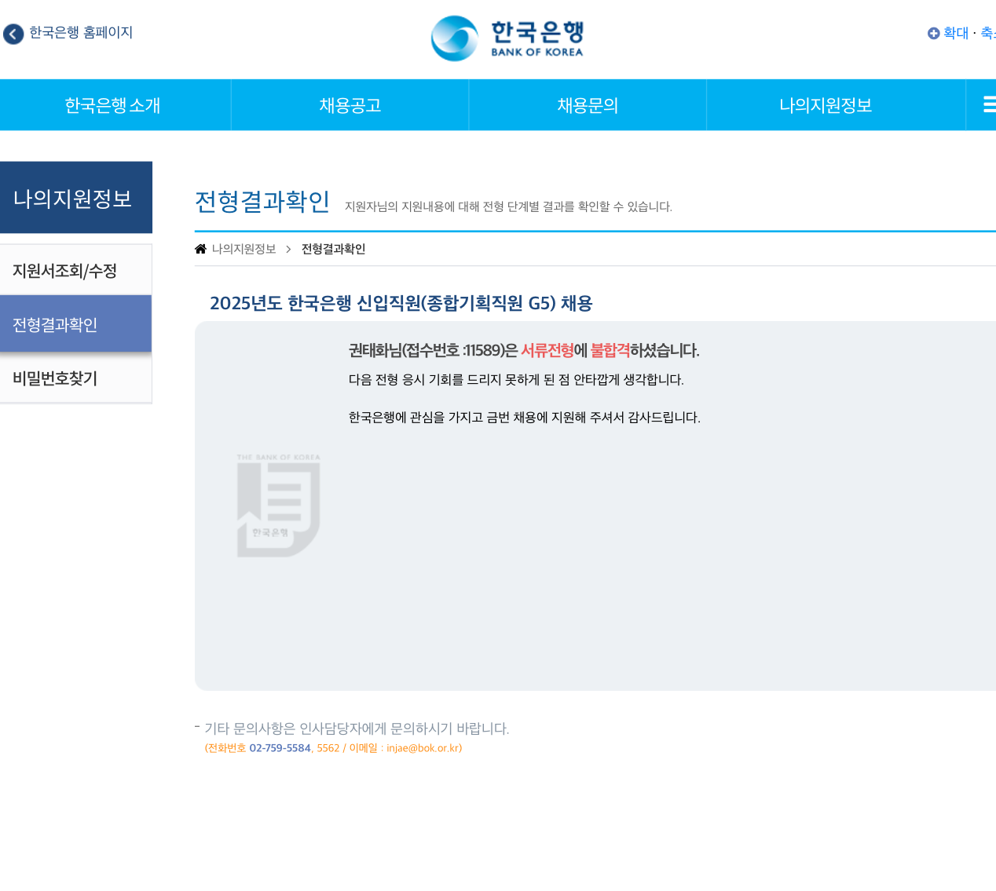Click the home breadcrumb icon
This screenshot has width=996, height=891.
201,249
